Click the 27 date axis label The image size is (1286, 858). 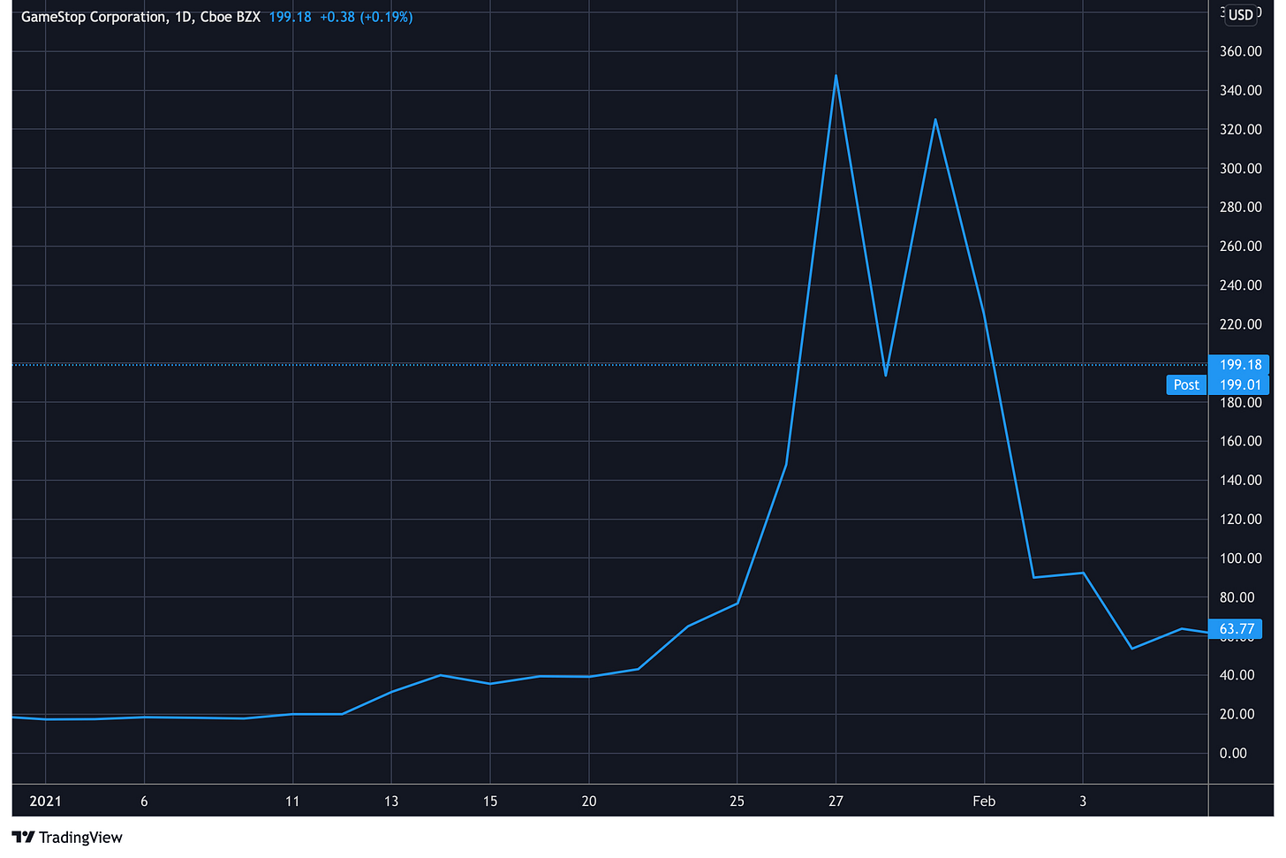click(836, 801)
